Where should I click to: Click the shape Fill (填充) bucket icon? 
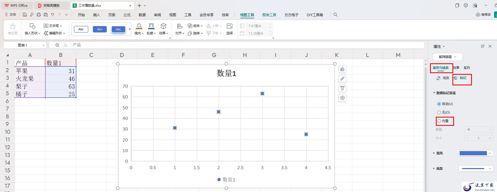(x=139, y=26)
